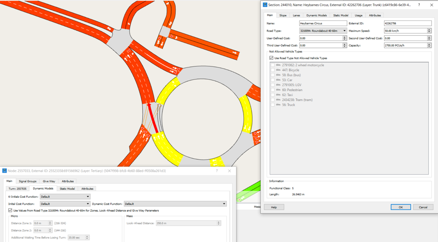The height and width of the screenshot is (242, 438).
Task: Toggle Taxi vehicle type checkbox
Action: coord(272,95)
